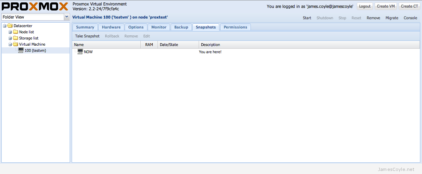Image resolution: width=422 pixels, height=174 pixels.
Task: Click the Shutdown VM button
Action: pos(325,18)
